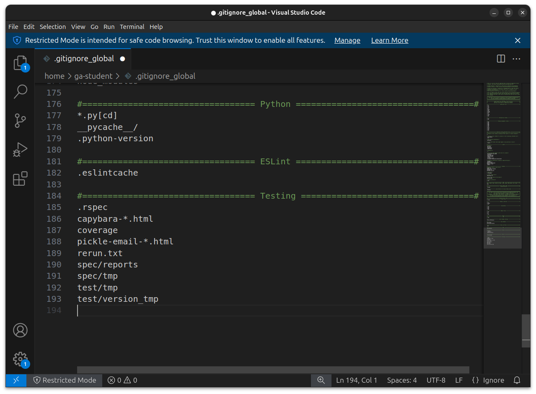Click the Accounts icon
The image size is (536, 394).
20,330
